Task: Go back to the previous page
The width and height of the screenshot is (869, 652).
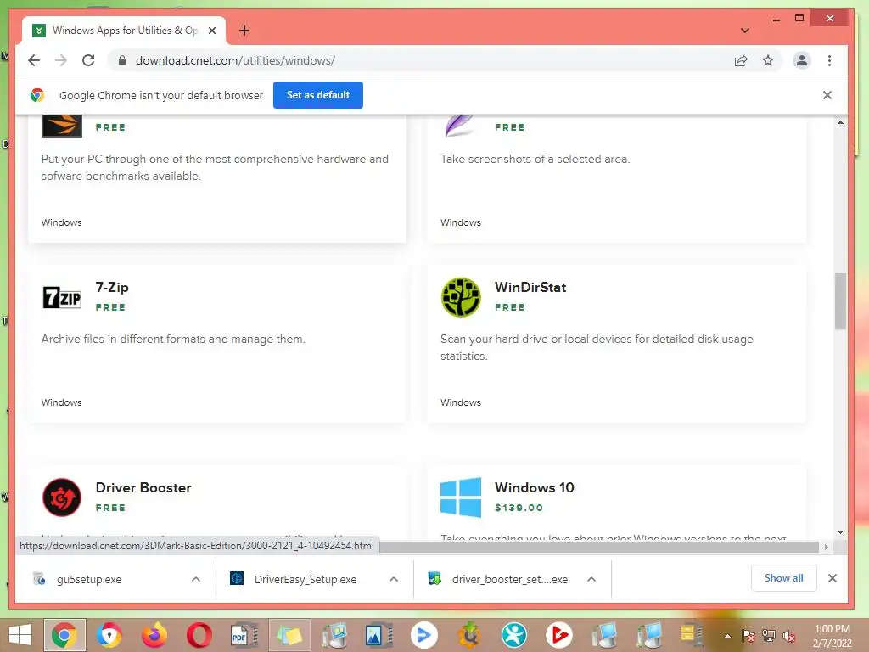Action: pyautogui.click(x=34, y=60)
